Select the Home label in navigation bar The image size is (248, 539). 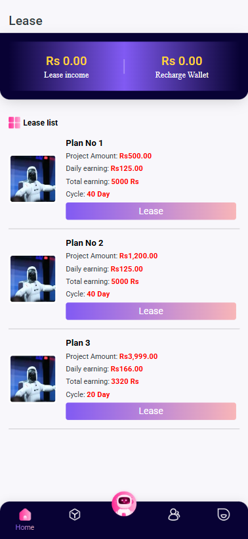(x=25, y=527)
